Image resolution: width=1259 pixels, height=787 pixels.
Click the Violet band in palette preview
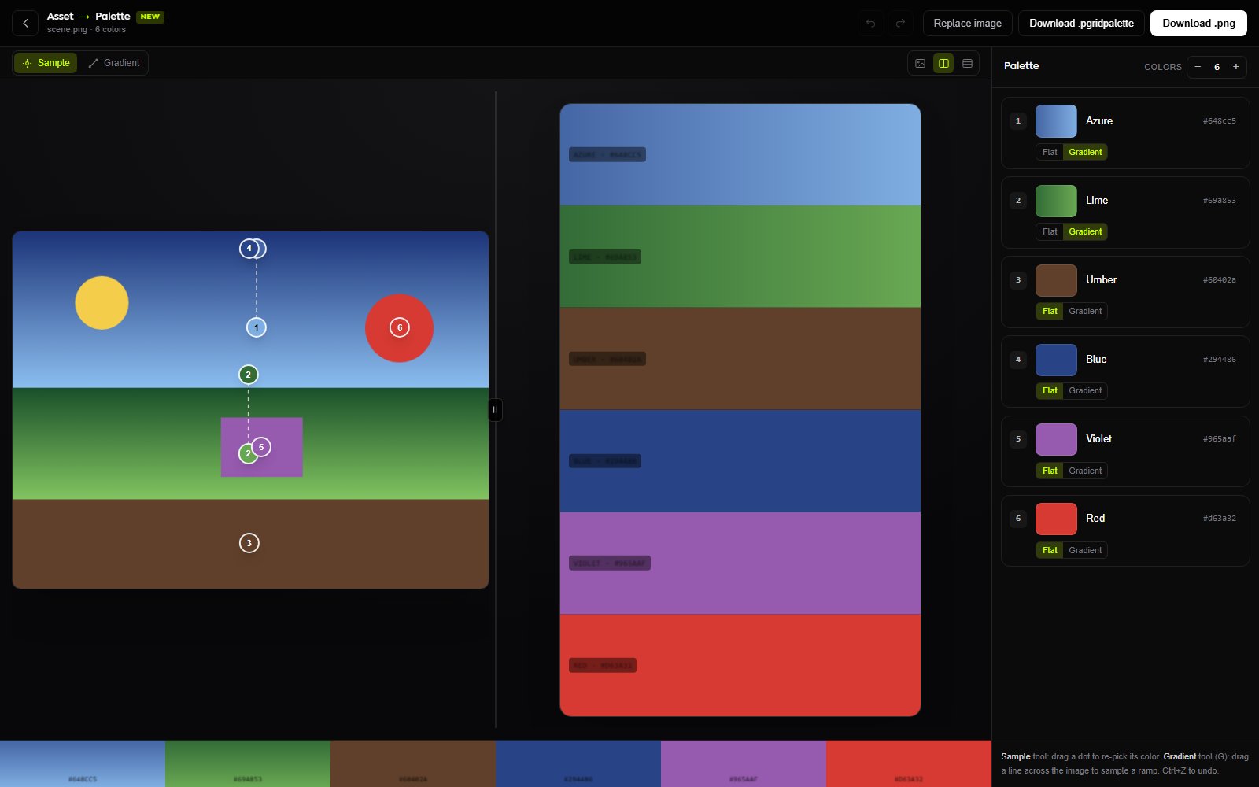tap(740, 563)
